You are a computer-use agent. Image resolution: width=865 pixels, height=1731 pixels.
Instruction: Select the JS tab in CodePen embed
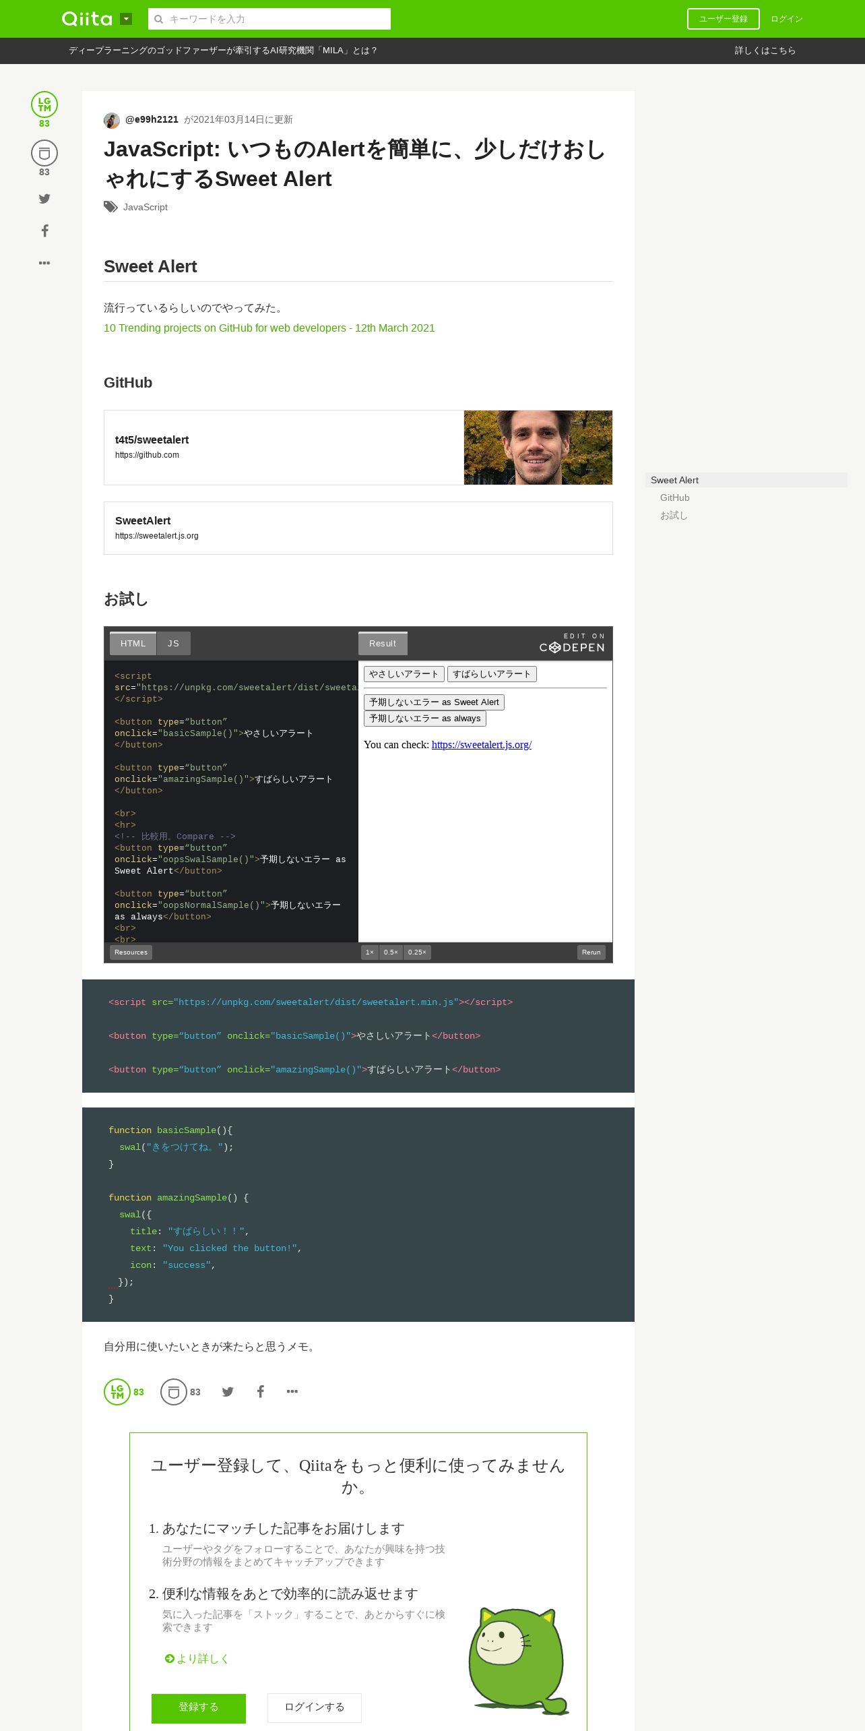[x=174, y=644]
